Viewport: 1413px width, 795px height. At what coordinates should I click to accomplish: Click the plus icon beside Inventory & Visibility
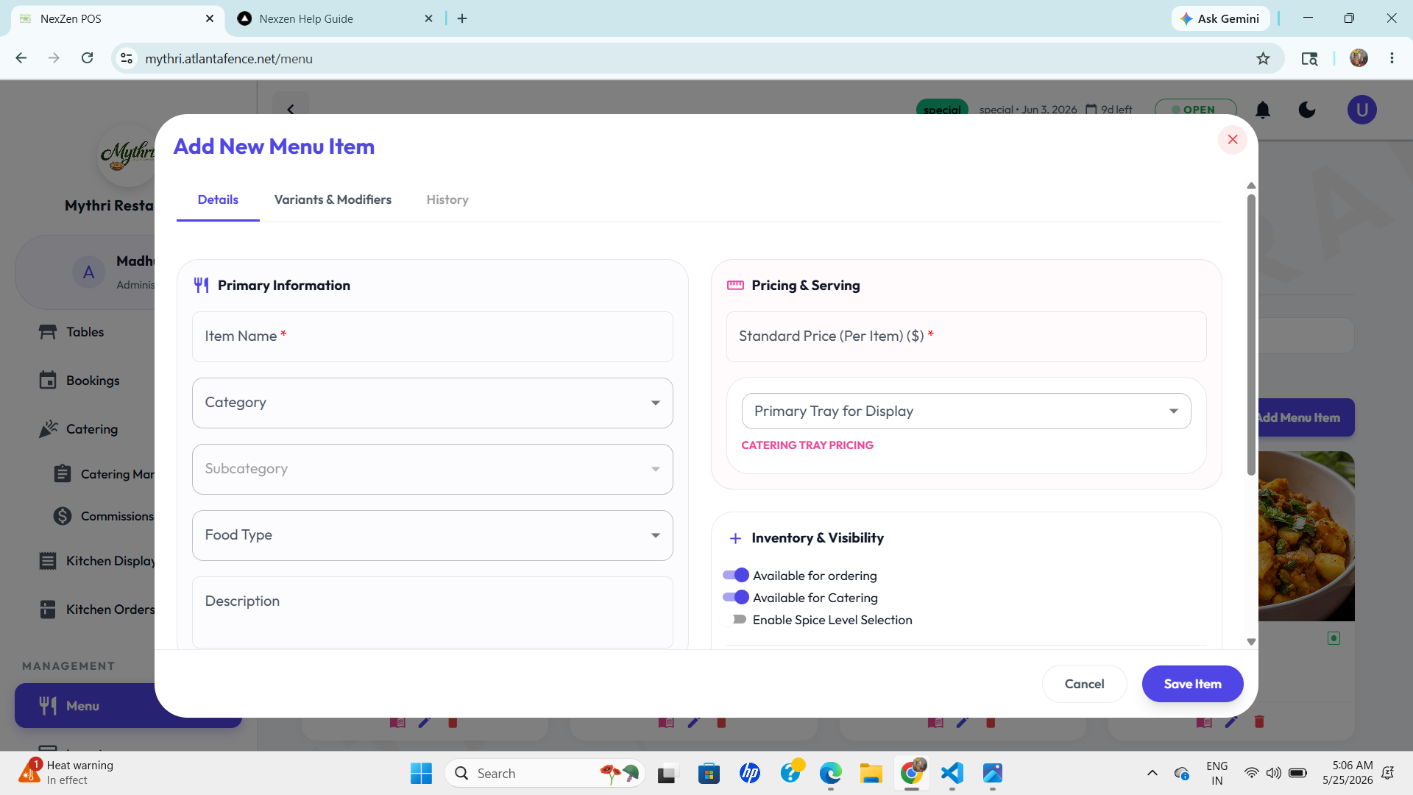(x=735, y=538)
